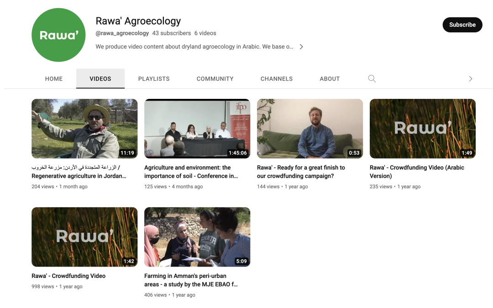Click '235 views • 1 year ago' text
Screen dimensions: 493x308
click(x=395, y=186)
